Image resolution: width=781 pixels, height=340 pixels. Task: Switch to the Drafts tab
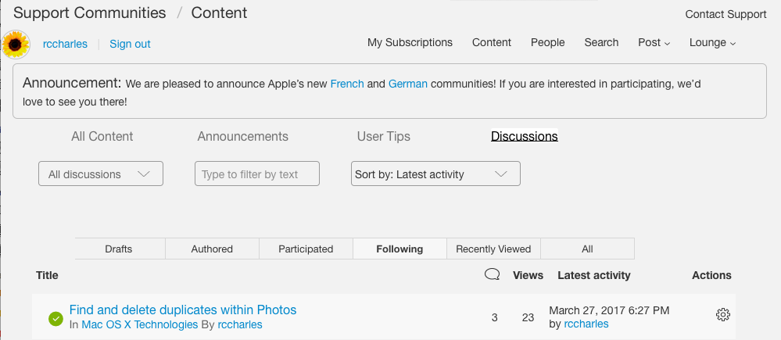[x=119, y=249]
